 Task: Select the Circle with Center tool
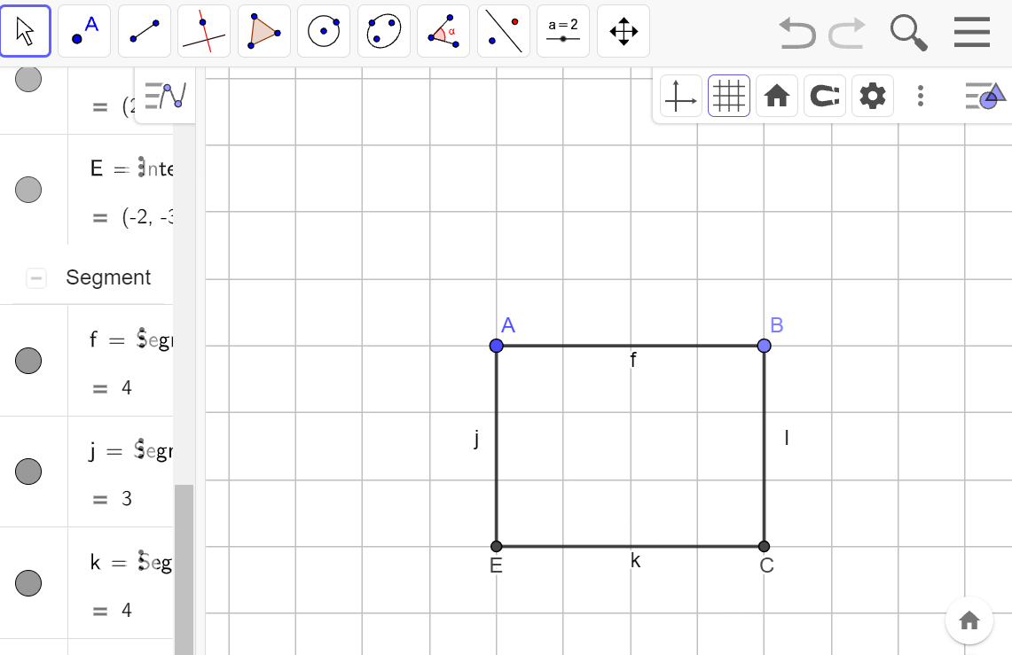[x=324, y=31]
